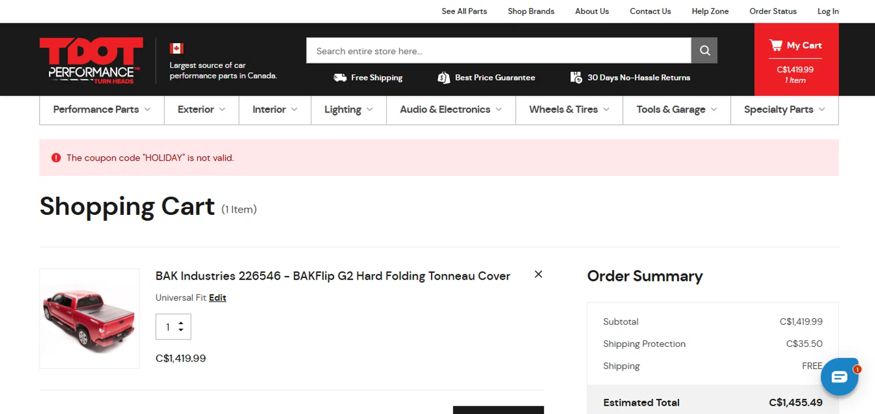The width and height of the screenshot is (875, 414).
Task: Open the Specialty Parts category
Action: [779, 110]
